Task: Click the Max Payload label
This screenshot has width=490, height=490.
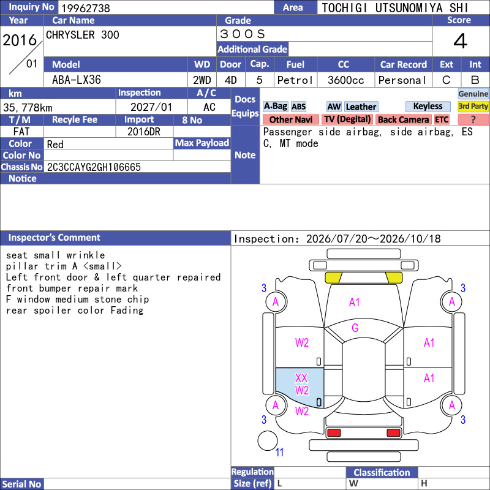Action: pyautogui.click(x=202, y=143)
